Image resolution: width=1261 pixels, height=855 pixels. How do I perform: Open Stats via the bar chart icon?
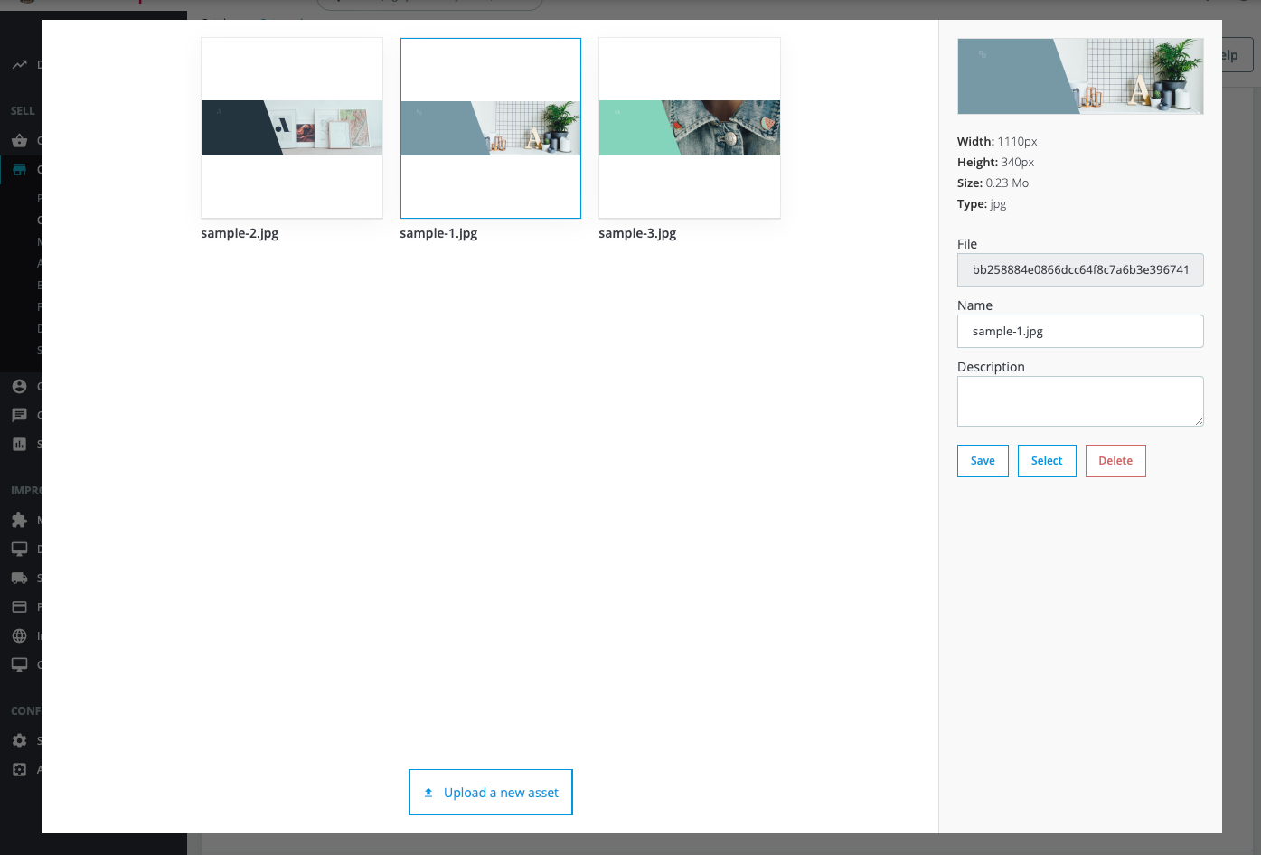[19, 445]
